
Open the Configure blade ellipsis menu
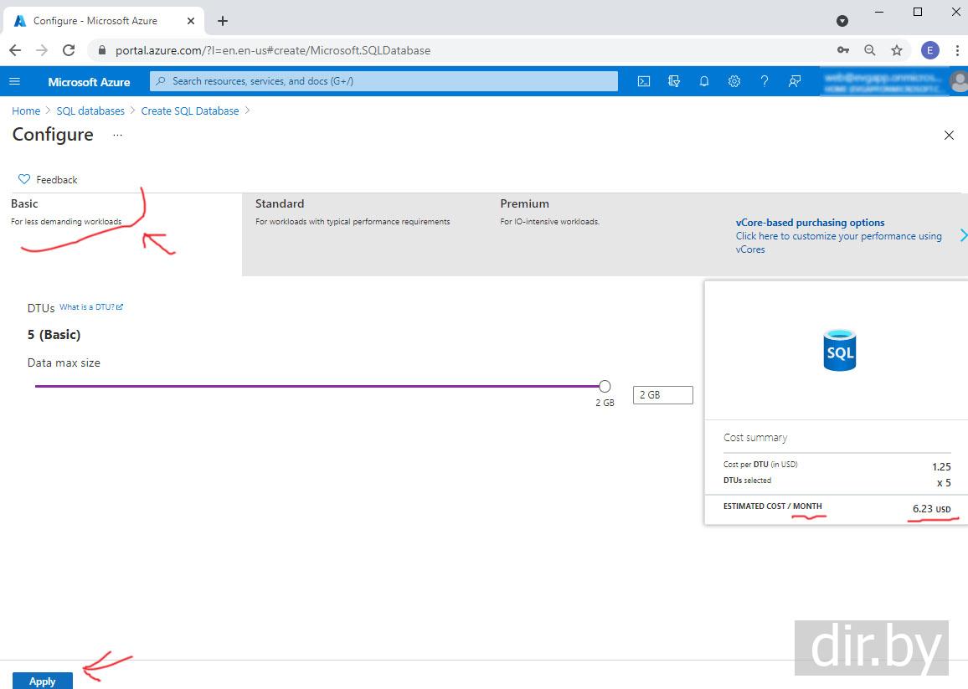click(x=117, y=135)
